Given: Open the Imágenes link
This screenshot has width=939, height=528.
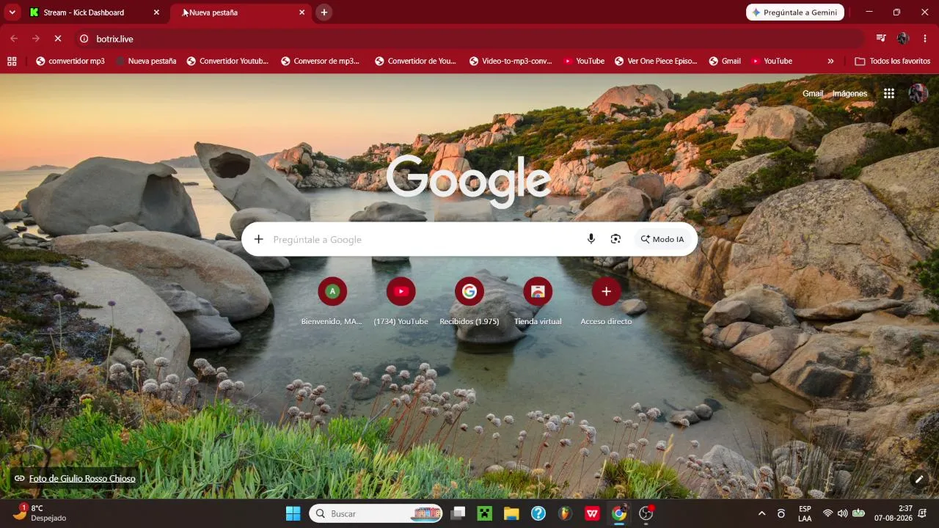Looking at the screenshot, I should [850, 93].
